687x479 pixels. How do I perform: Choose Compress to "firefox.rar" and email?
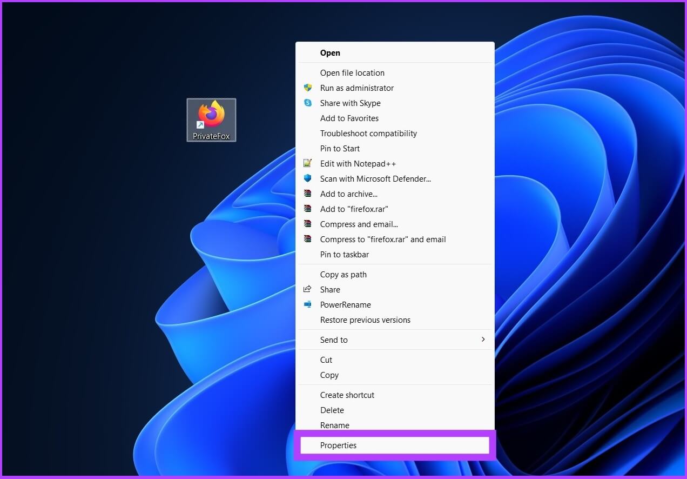pos(395,239)
